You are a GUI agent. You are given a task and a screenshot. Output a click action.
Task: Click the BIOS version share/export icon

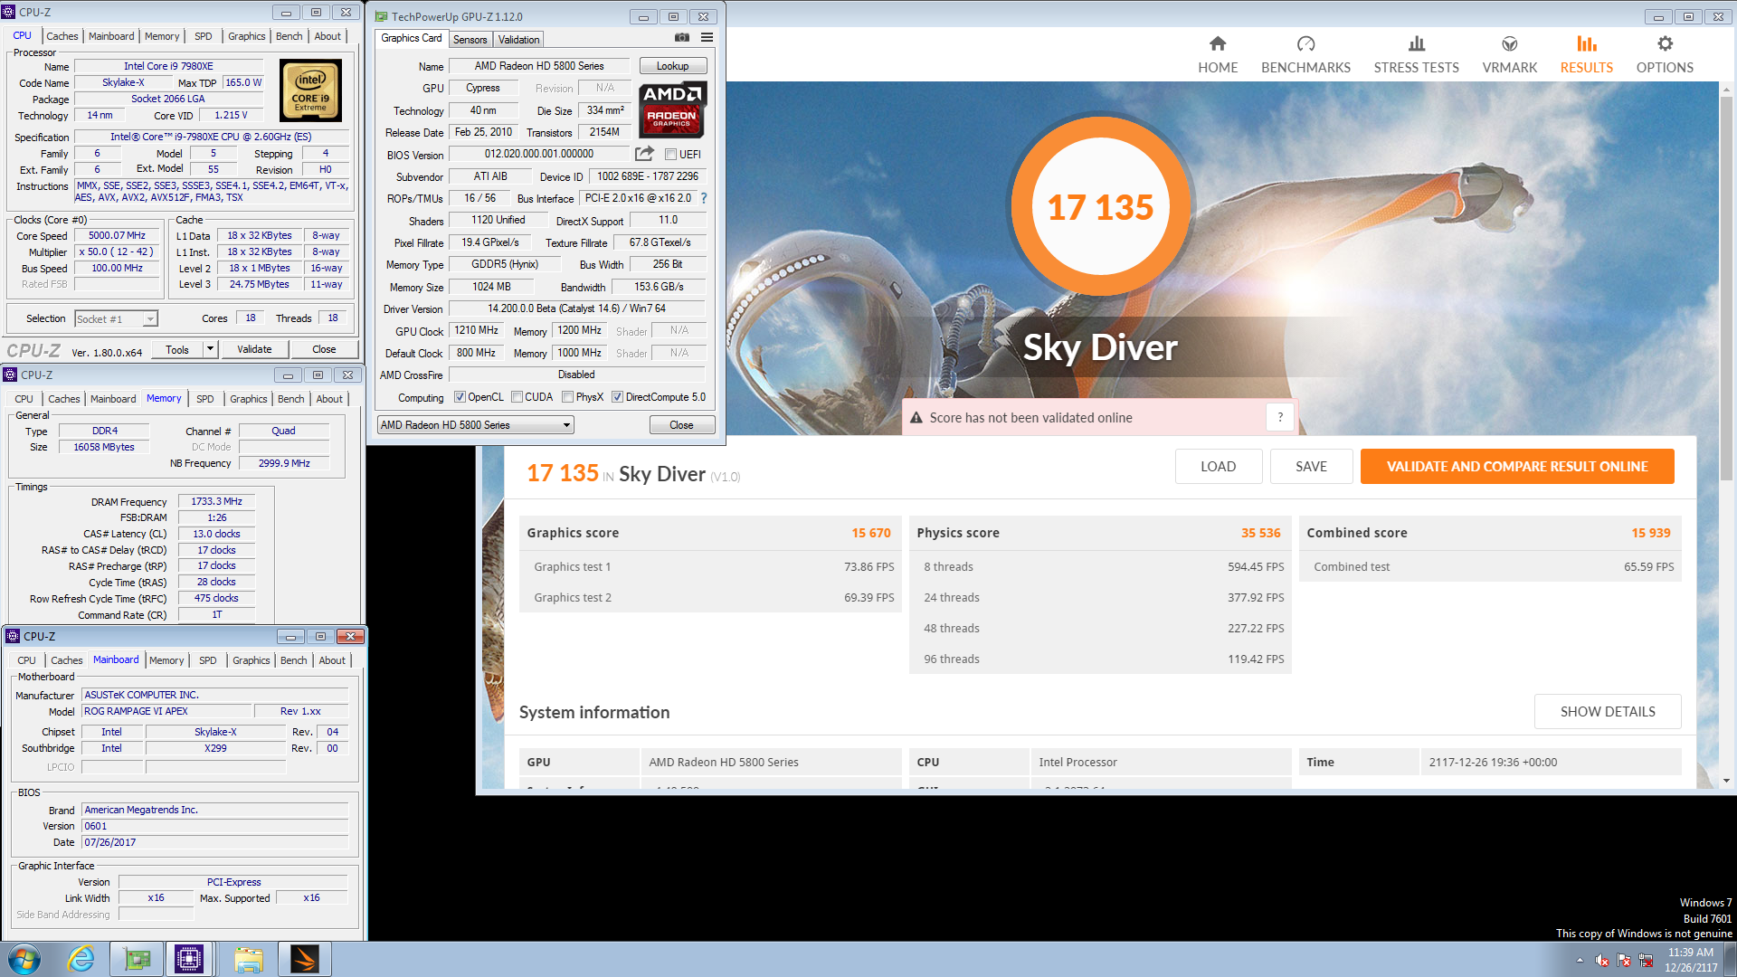coord(644,154)
